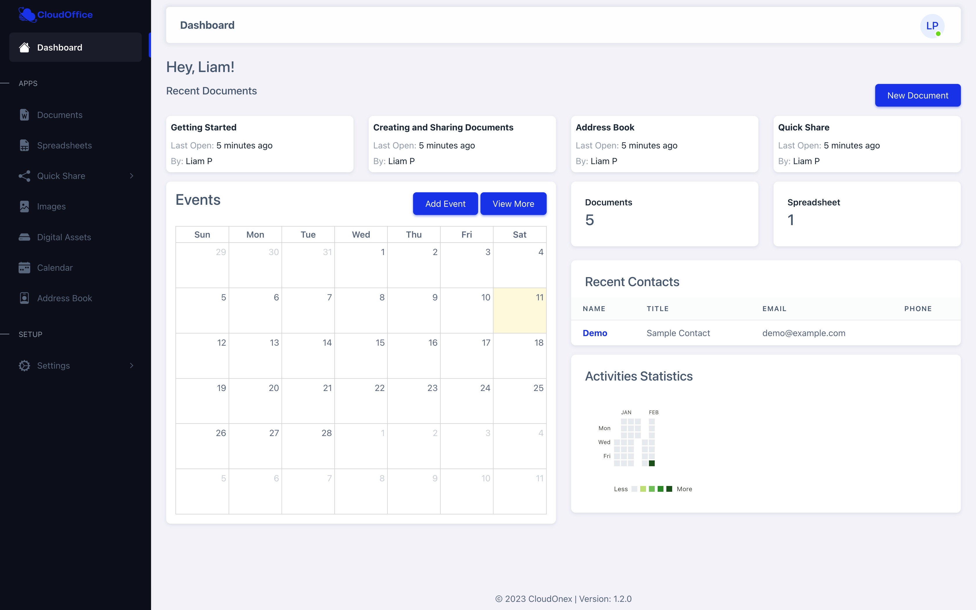Screen dimensions: 976x610
Task: Click View More events
Action: (x=513, y=204)
